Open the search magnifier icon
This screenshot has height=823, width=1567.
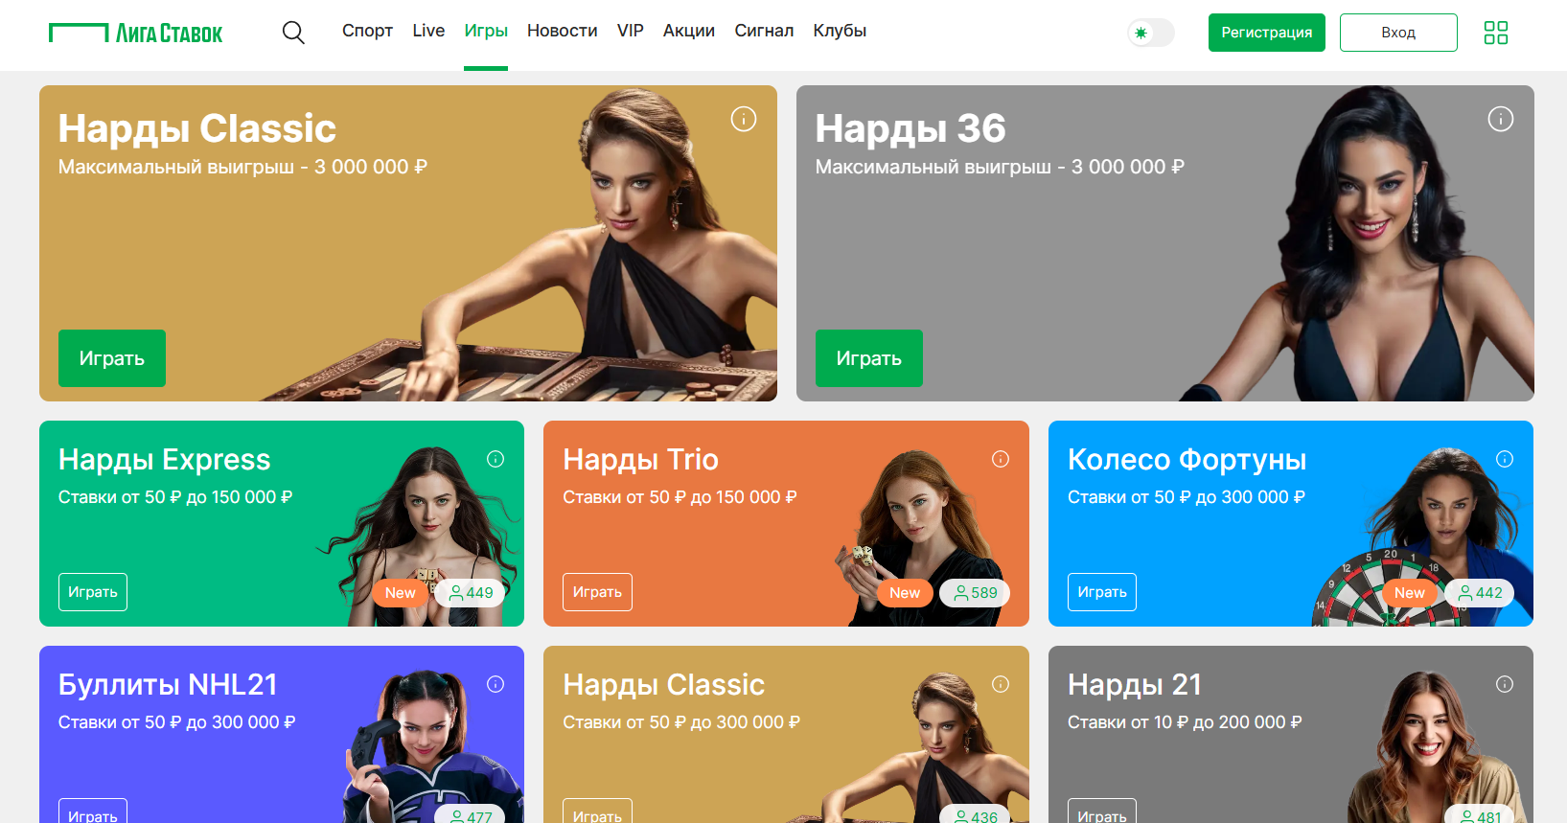coord(293,33)
